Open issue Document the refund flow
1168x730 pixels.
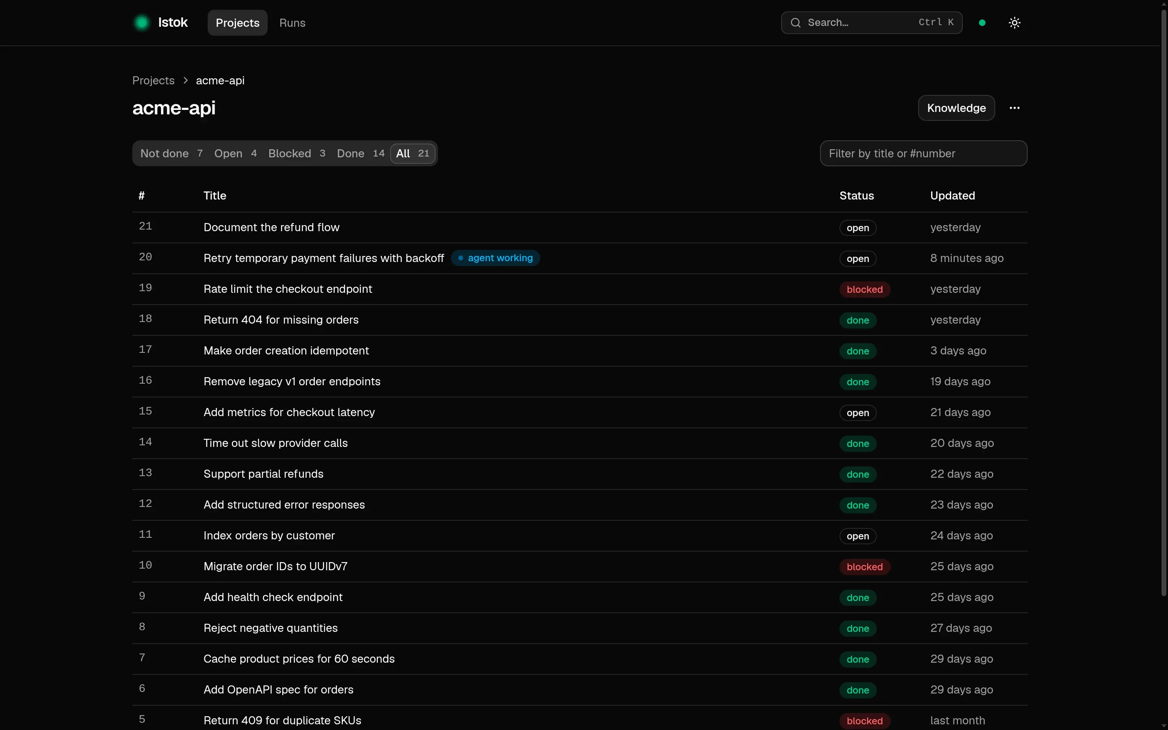click(271, 228)
